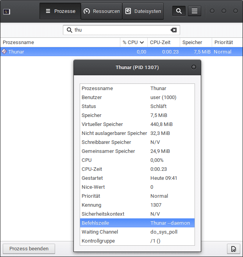The width and height of the screenshot is (243, 257).
Task: Select the Sicherheitskontext row
Action: tap(137, 214)
